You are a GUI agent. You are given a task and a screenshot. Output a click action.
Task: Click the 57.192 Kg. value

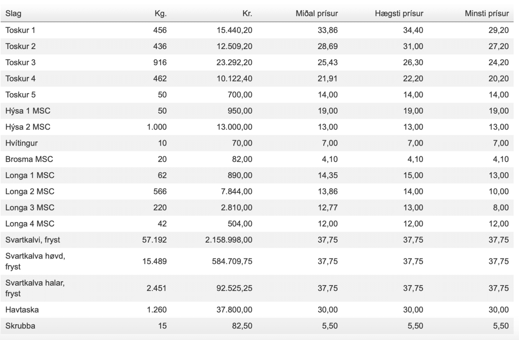(x=154, y=240)
